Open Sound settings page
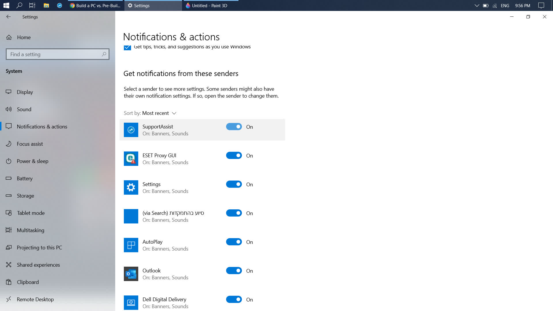553x311 pixels. (x=58, y=109)
